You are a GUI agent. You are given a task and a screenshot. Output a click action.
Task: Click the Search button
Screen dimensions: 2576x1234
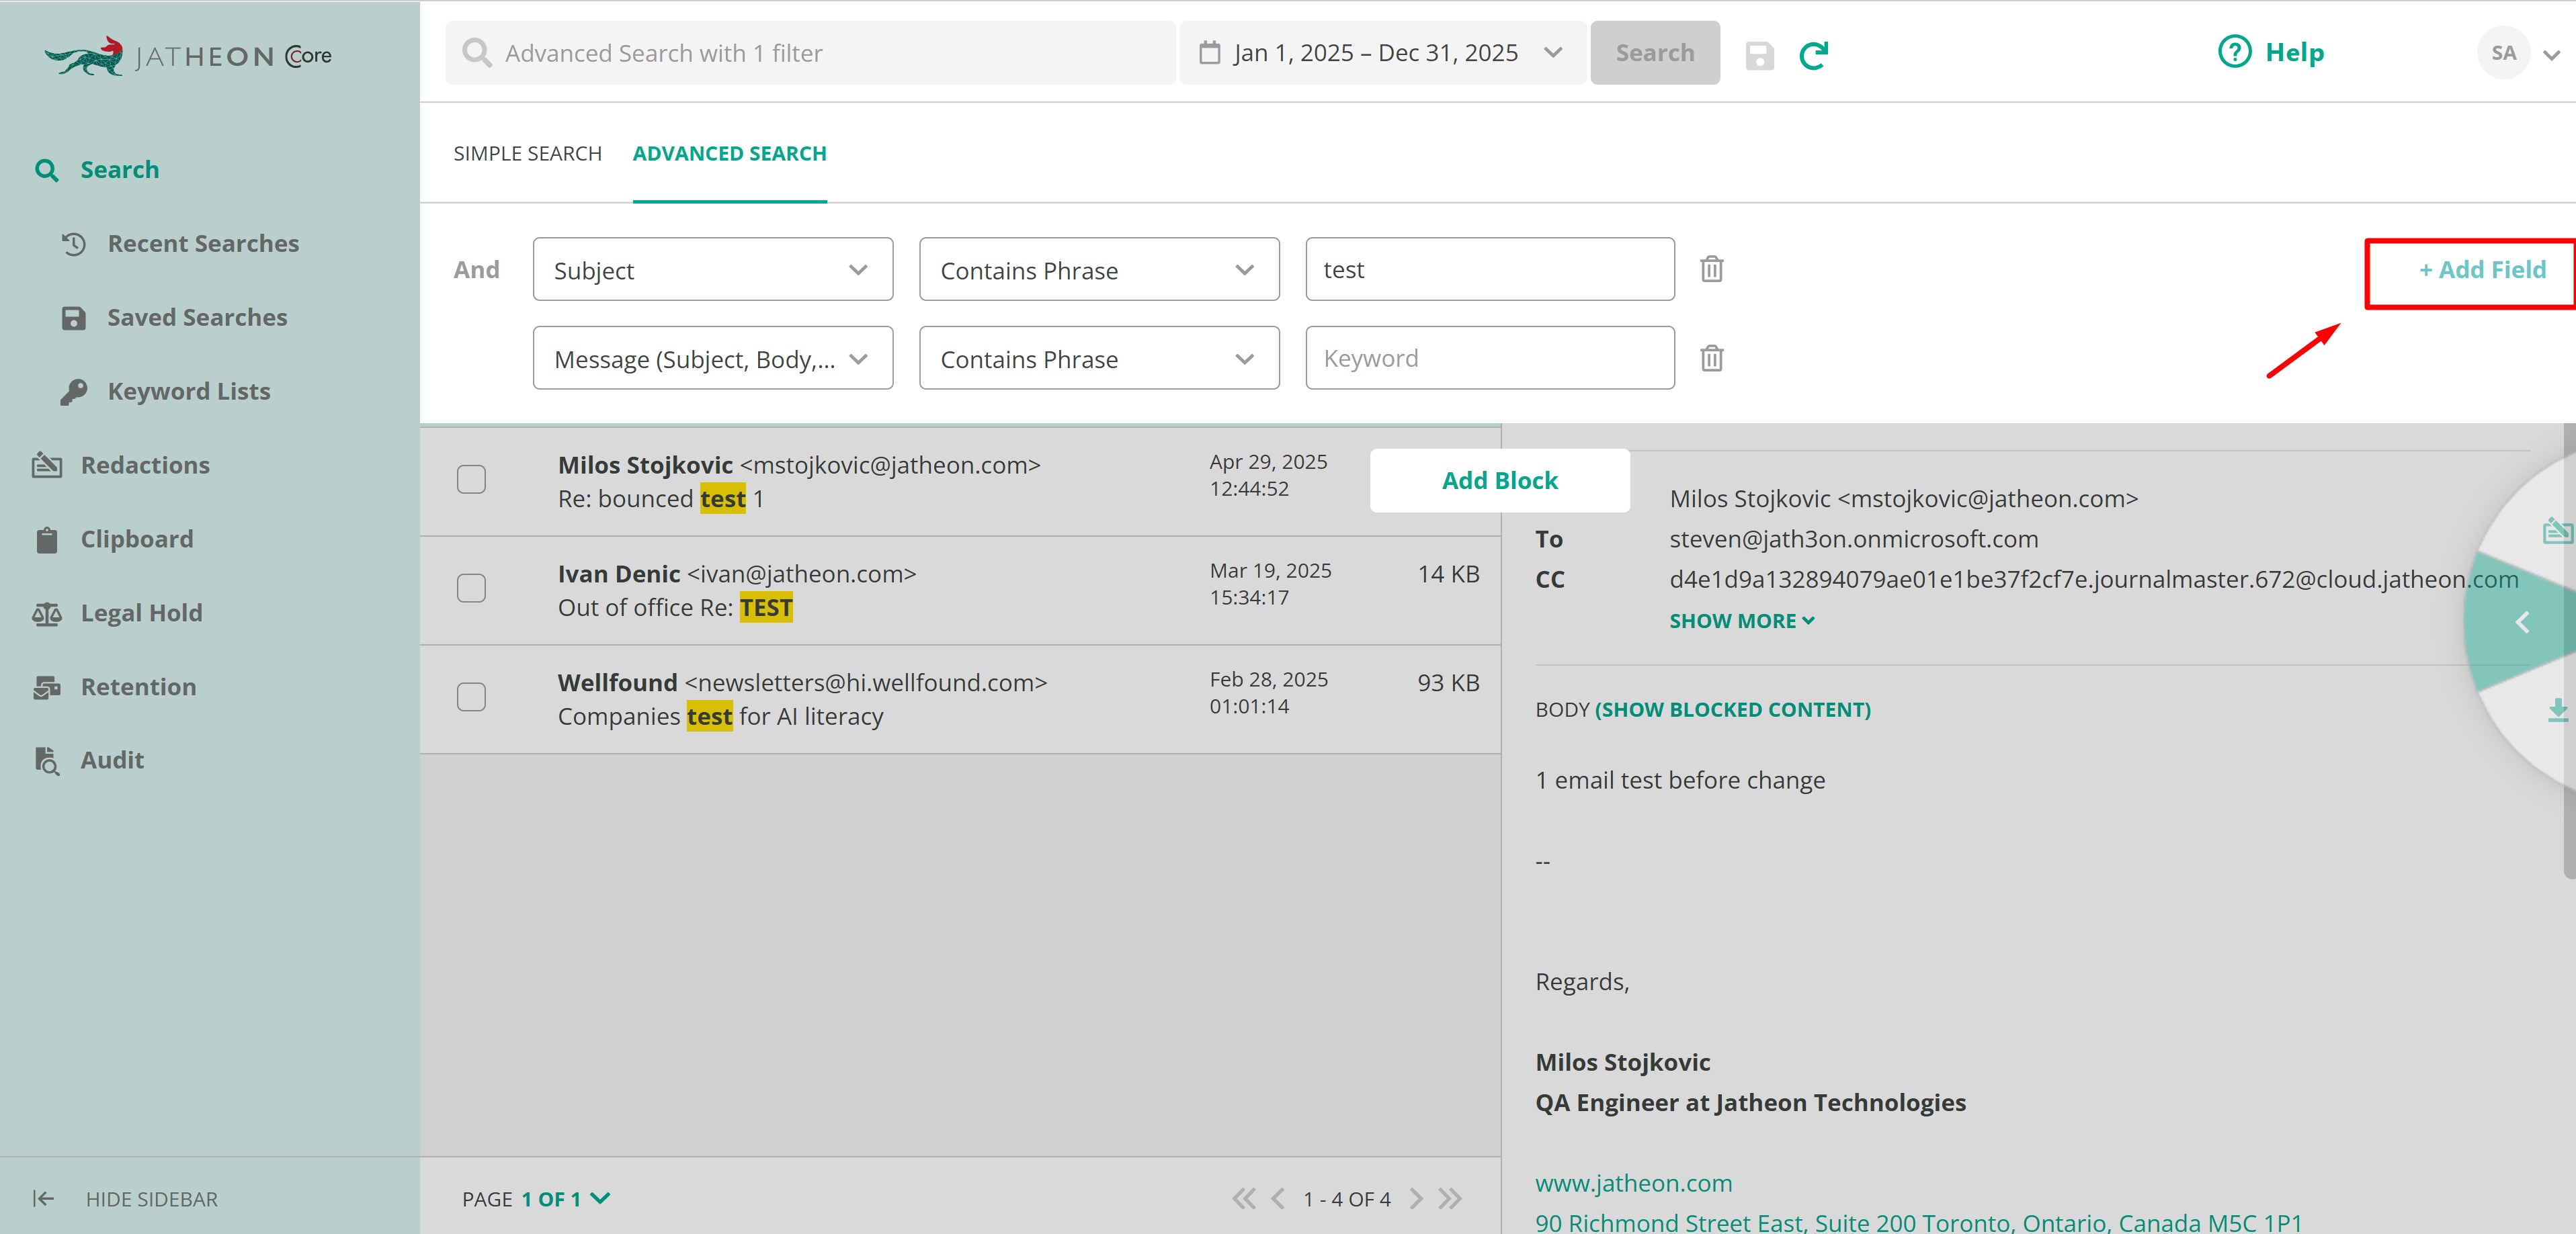tap(1654, 53)
